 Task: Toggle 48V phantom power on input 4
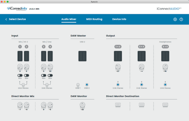tap(50, 76)
